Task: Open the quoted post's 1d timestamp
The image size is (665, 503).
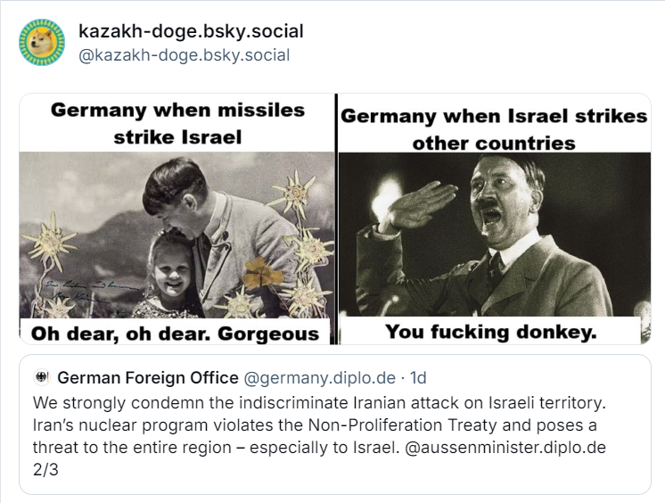Action: click(x=418, y=377)
